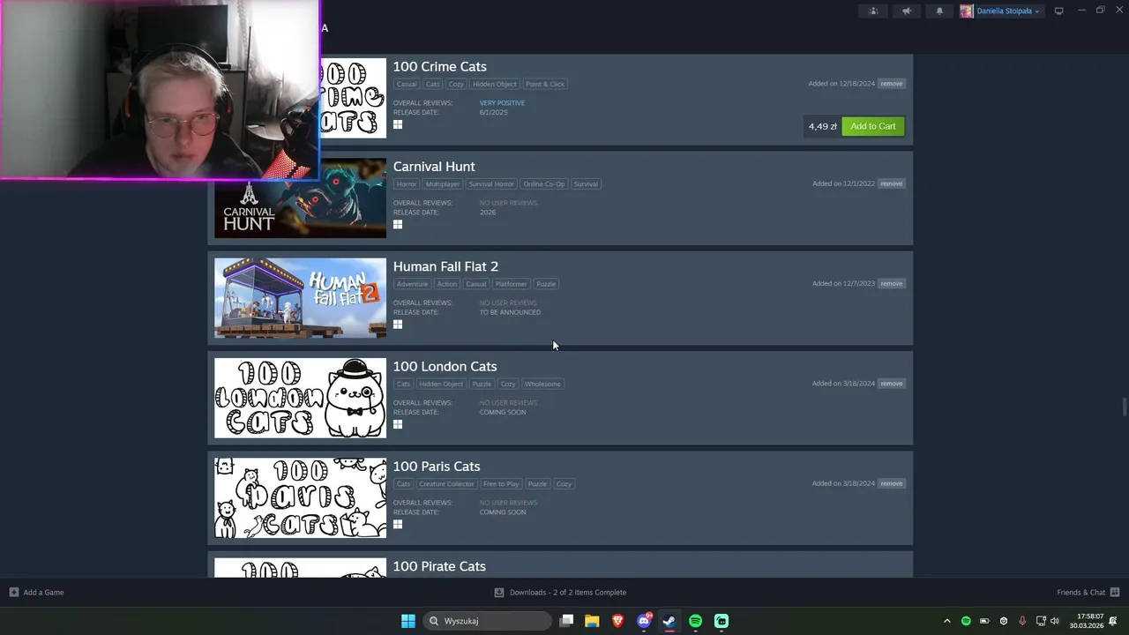
Task: Click Windows platform icon under 100 London Cats
Action: 398,424
